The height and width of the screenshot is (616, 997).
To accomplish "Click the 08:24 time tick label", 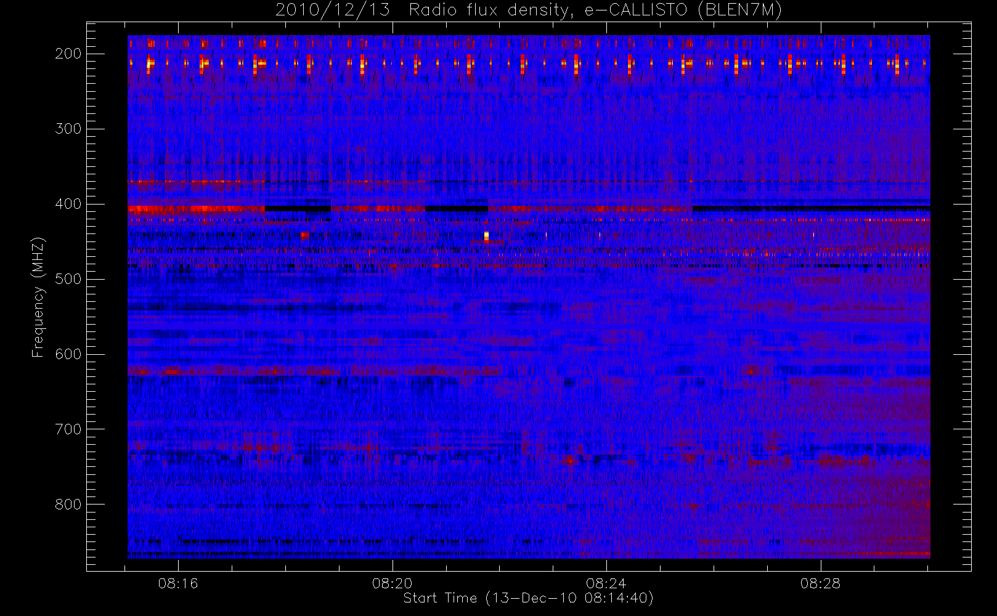I will point(606,583).
